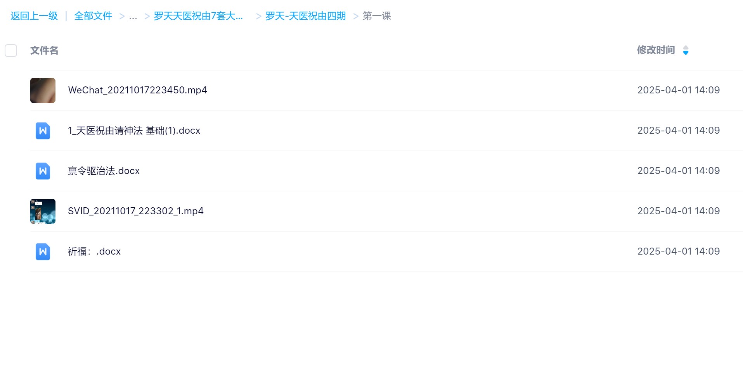Click the Word icon beside 祈福：.docx
Viewport: 743px width, 372px height.
point(43,251)
